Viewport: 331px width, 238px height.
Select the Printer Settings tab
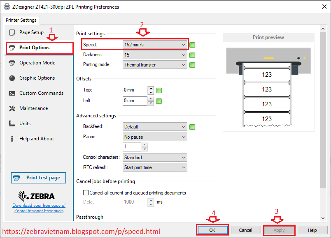point(21,20)
